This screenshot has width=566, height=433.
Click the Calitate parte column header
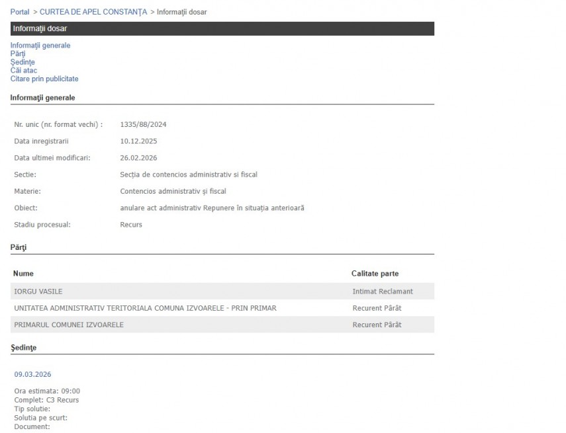tap(375, 273)
